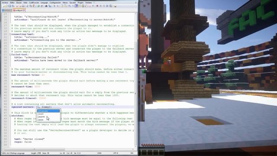Click the 'text: "Server closed"' line
The height and width of the screenshot is (156, 277).
click(29, 139)
